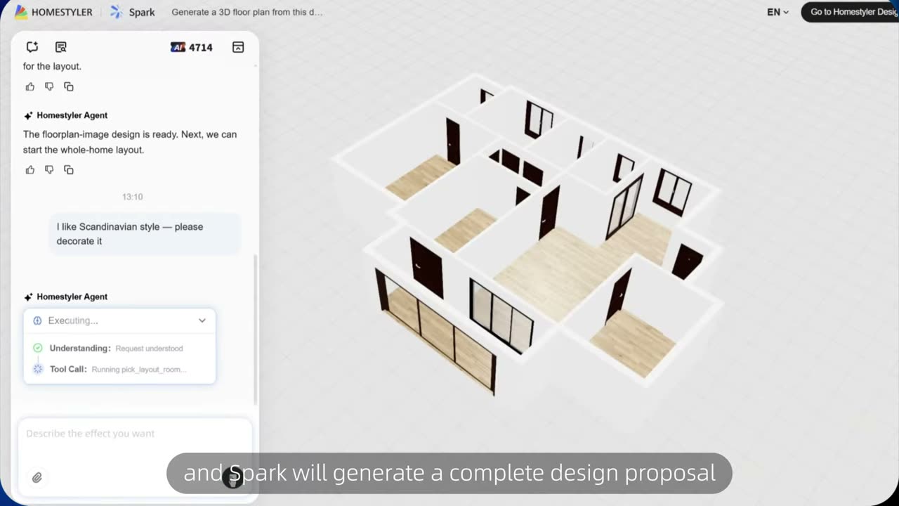Click the 'Understanding: Request understood' step

pyautogui.click(x=117, y=348)
